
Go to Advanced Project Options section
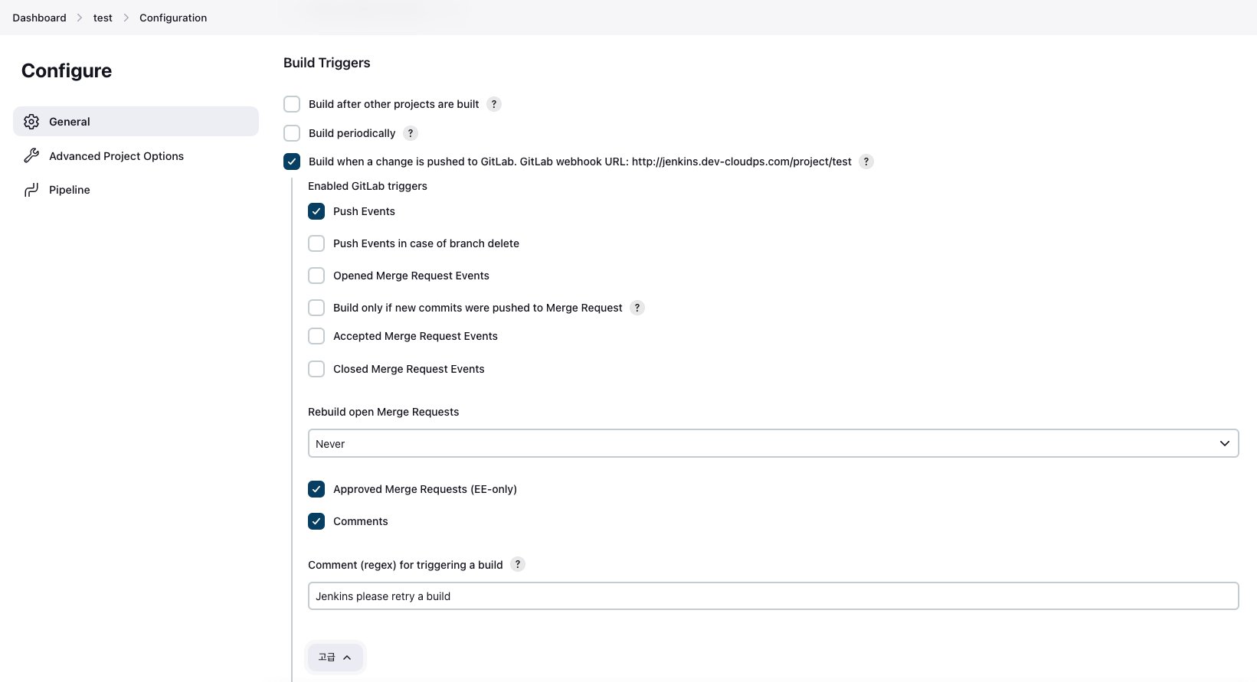coord(116,156)
